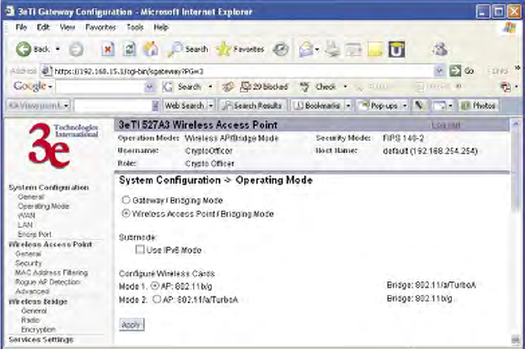Open the Messenger people icon
Viewport: 525px width, 349px height.
pos(439,49)
